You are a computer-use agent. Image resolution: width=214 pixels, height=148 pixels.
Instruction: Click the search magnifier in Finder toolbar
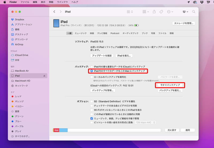click(193, 12)
